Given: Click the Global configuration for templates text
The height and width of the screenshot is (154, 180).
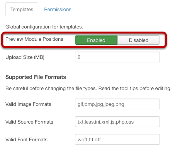Looking at the screenshot, I should tap(44, 27).
